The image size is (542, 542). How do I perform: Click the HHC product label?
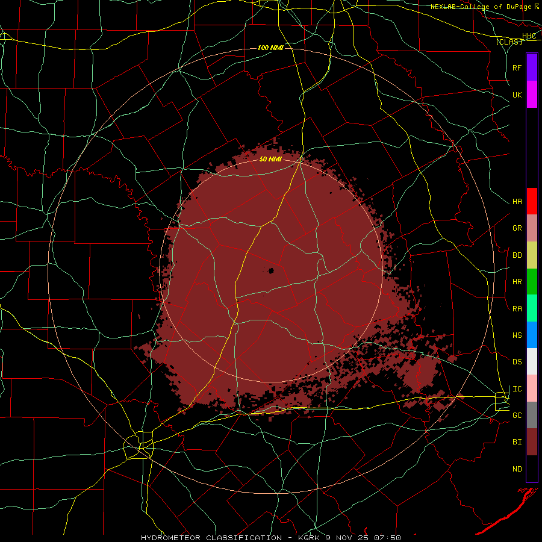[x=529, y=36]
